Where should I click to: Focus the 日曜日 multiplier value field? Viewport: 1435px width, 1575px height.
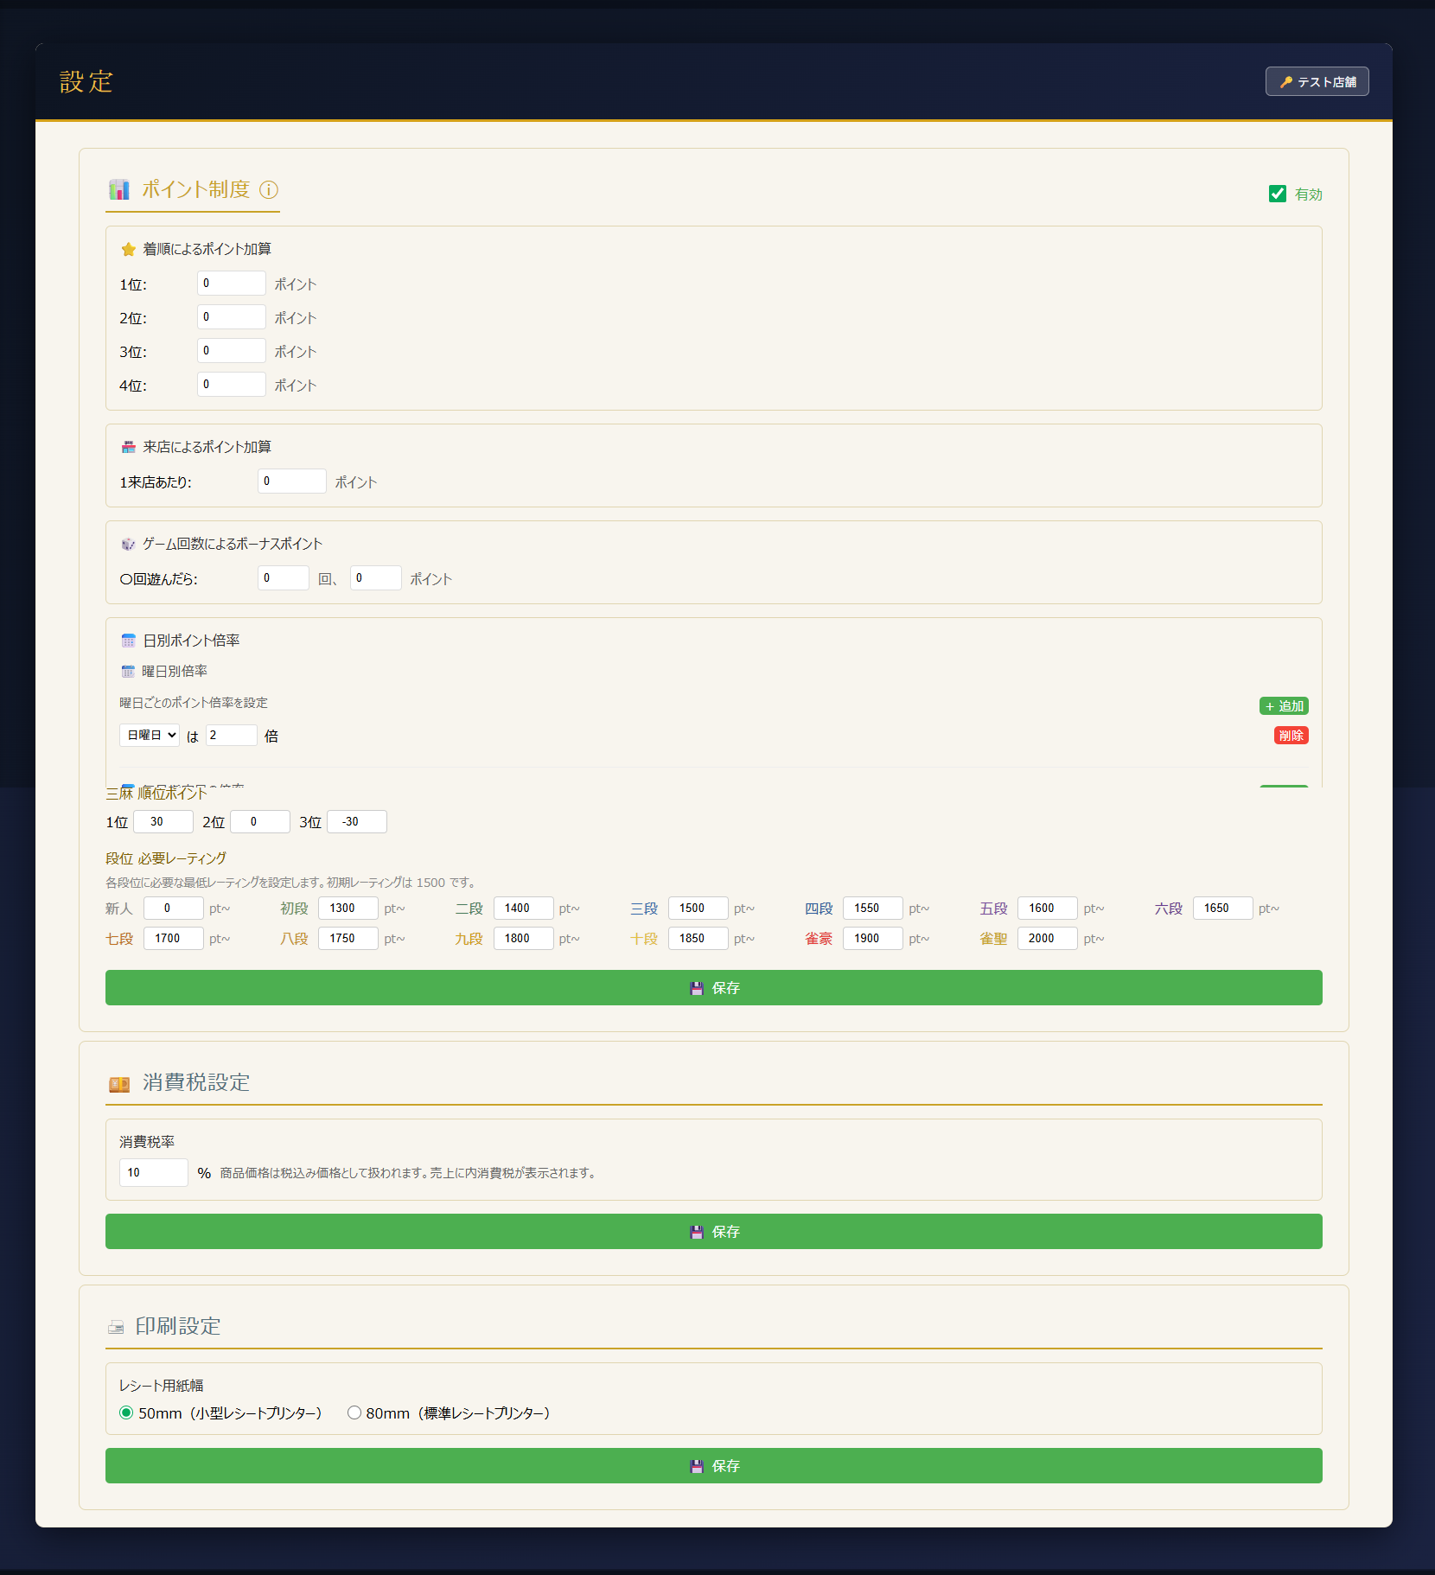pyautogui.click(x=232, y=735)
